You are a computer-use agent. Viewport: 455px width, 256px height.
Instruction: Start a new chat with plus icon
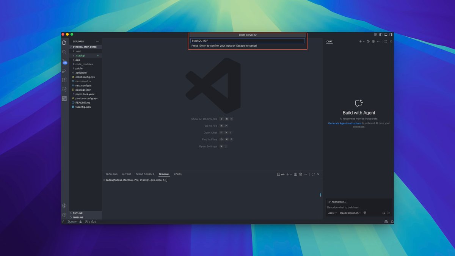(360, 41)
